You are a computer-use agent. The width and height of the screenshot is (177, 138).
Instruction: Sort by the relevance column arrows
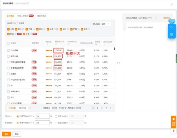pos(47,44)
